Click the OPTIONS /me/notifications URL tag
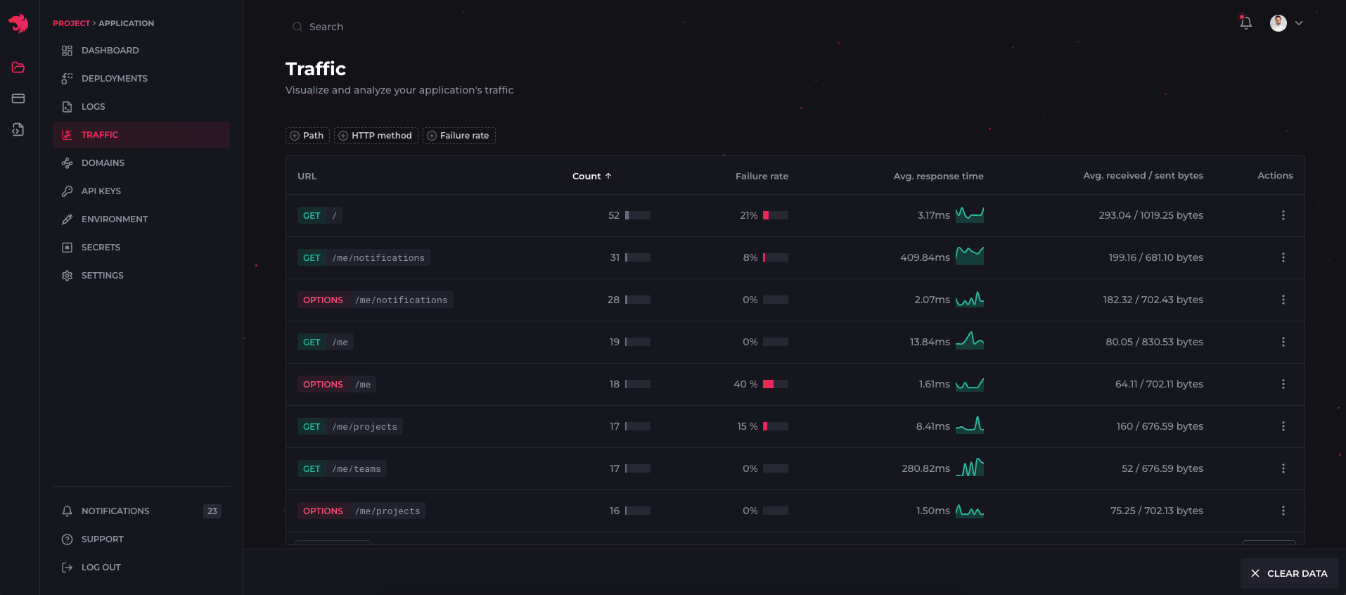Screen dimensions: 1346x595 coord(376,300)
